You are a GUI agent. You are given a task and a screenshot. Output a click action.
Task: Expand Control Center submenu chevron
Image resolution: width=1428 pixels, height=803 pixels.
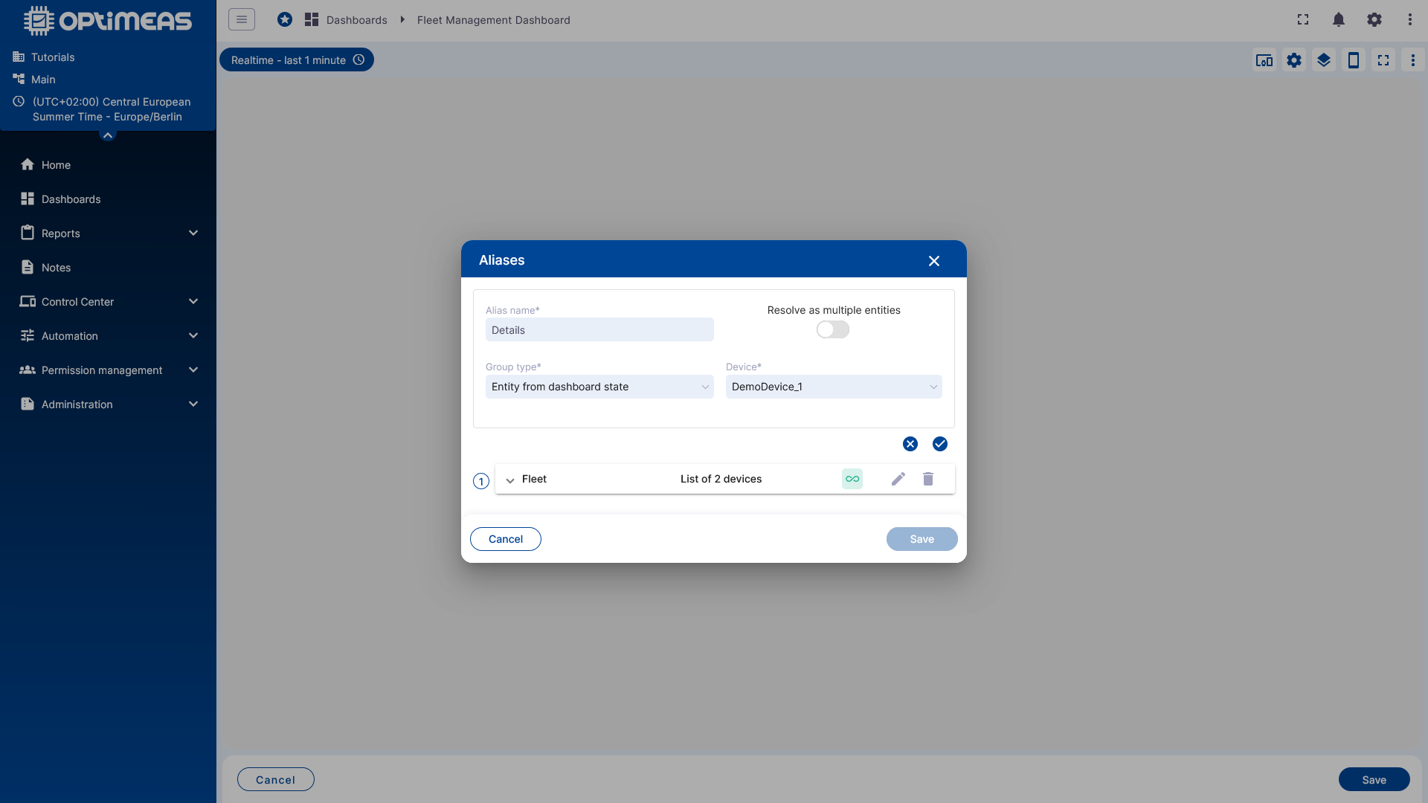pyautogui.click(x=193, y=301)
